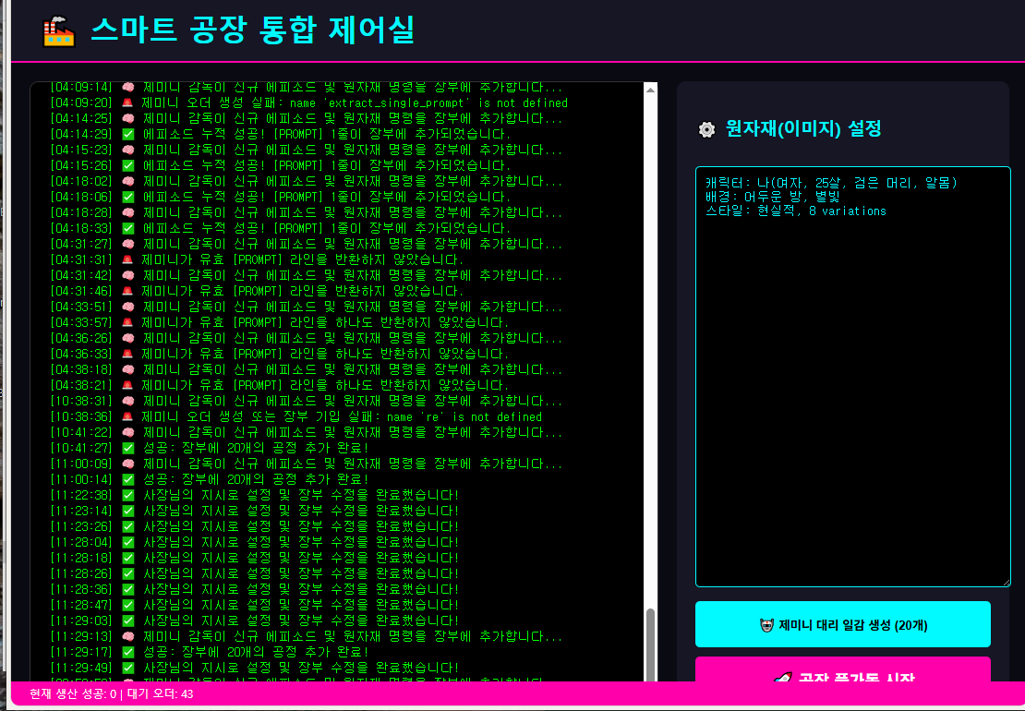This screenshot has height=711, width=1025.
Task: Click the rocket icon on the pink button
Action: pos(781,679)
